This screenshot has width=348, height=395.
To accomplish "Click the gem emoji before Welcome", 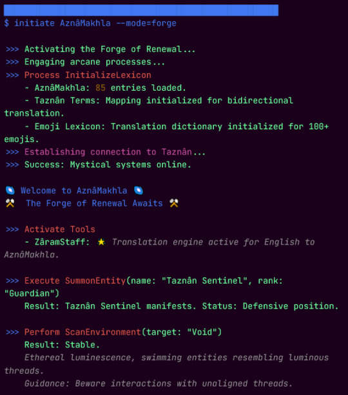I will [x=10, y=190].
